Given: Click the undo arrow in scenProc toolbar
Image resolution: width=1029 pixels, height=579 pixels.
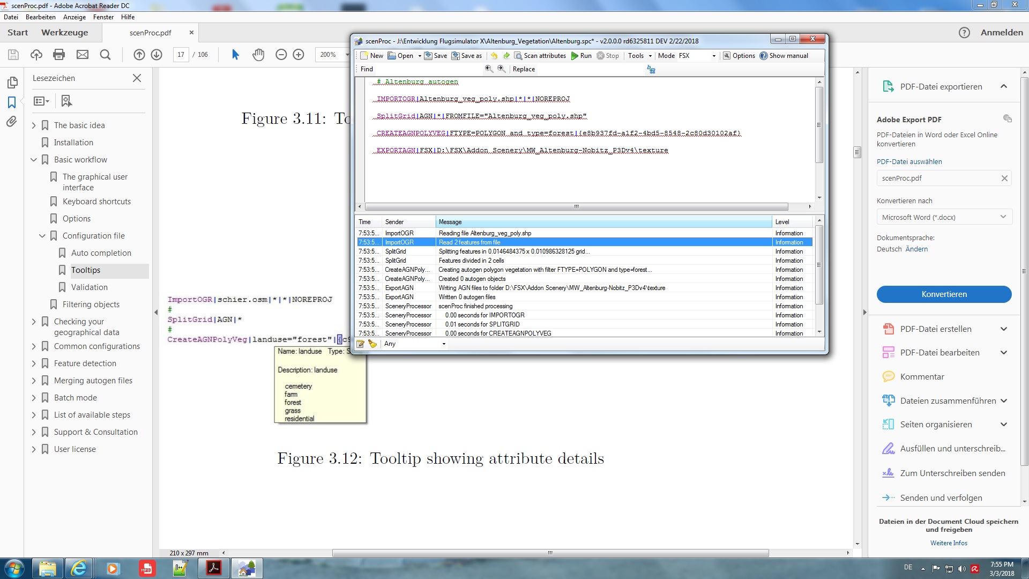Looking at the screenshot, I should click(494, 56).
